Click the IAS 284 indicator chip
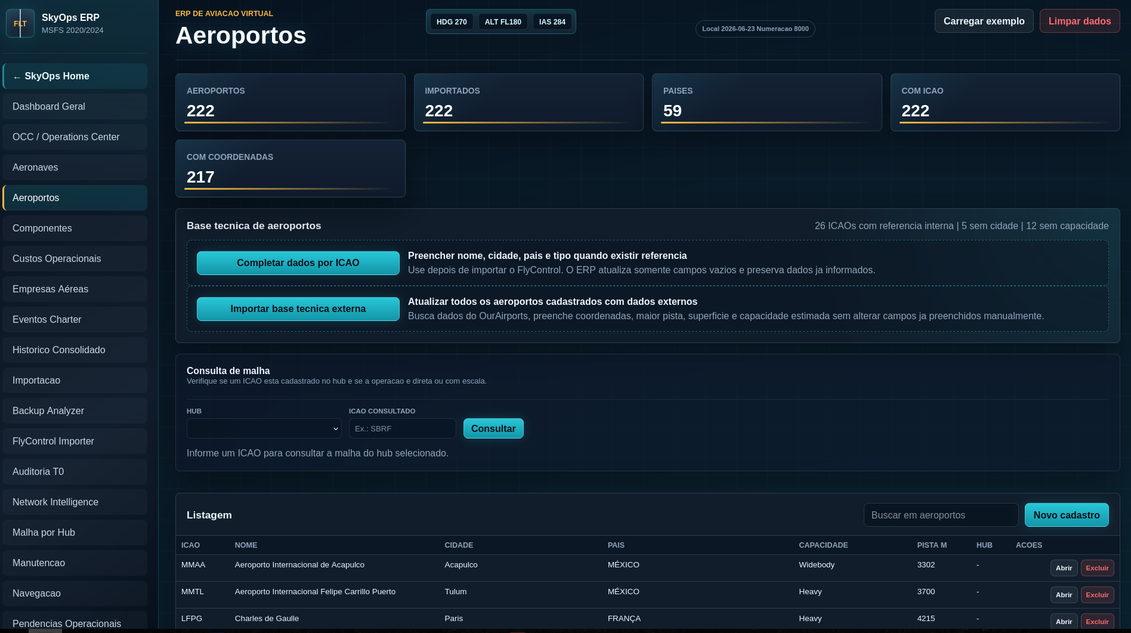 pos(552,21)
